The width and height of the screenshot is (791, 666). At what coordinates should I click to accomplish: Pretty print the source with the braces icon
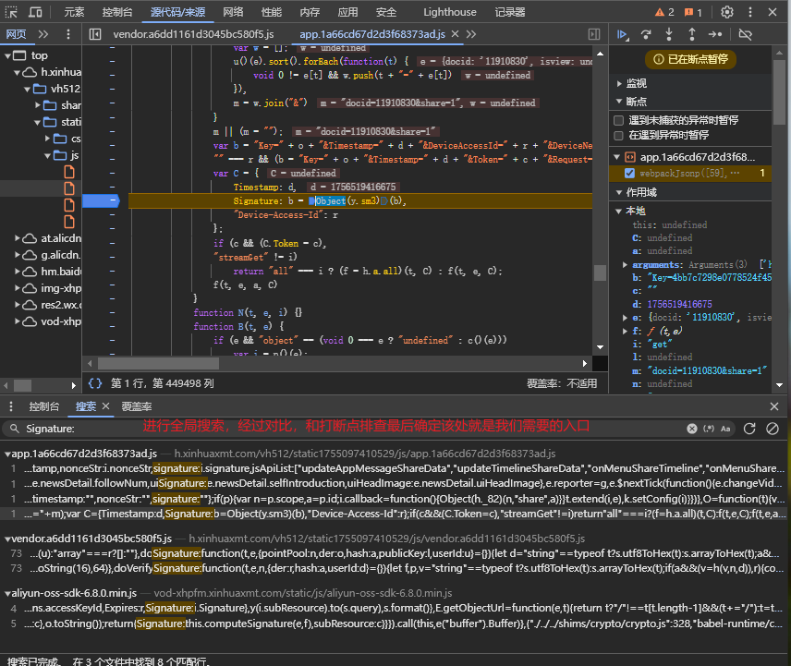click(x=95, y=383)
